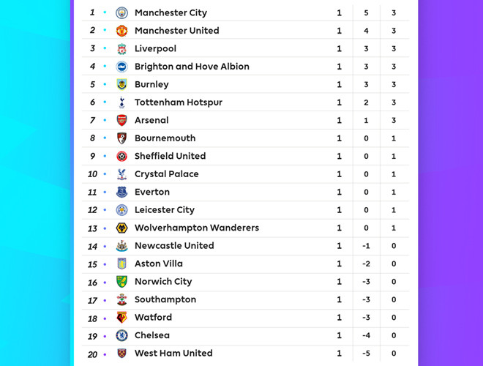Select the Burnley table row name
The height and width of the screenshot is (366, 483).
[151, 84]
